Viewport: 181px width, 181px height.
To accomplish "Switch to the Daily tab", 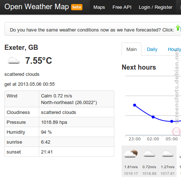I will tap(152, 49).
